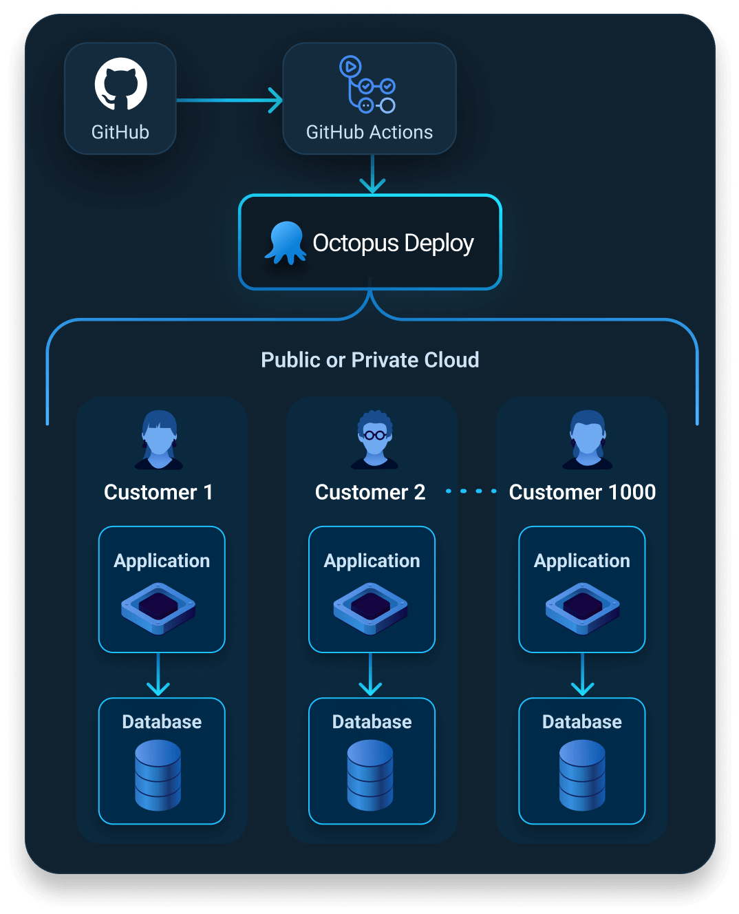Click the Customer 2 label
This screenshot has height=914, width=739.
(370, 492)
